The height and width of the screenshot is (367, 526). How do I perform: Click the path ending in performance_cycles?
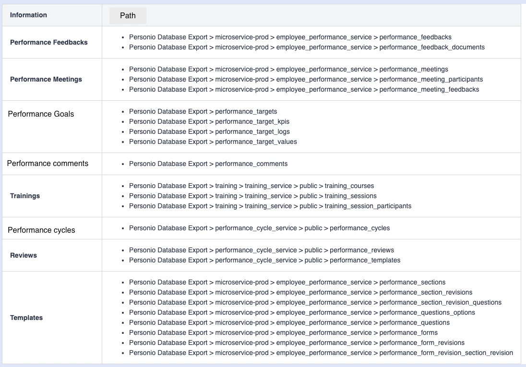pyautogui.click(x=259, y=228)
